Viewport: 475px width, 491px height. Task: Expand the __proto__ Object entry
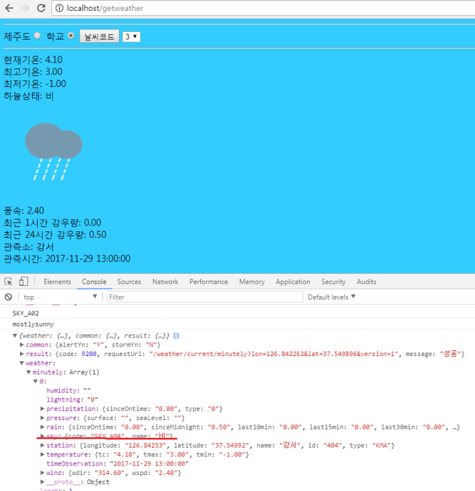coord(42,482)
